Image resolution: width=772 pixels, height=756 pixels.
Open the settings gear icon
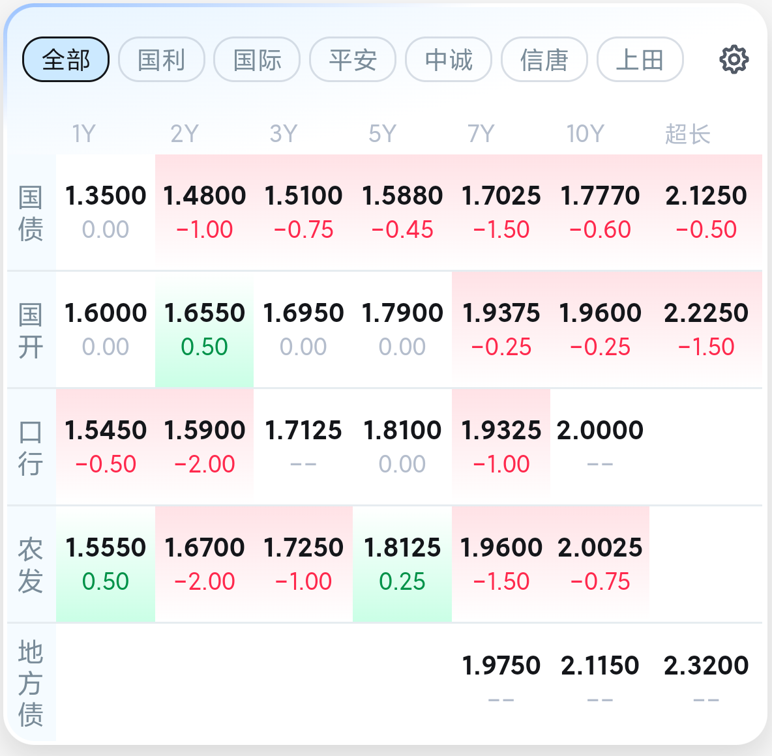[734, 59]
